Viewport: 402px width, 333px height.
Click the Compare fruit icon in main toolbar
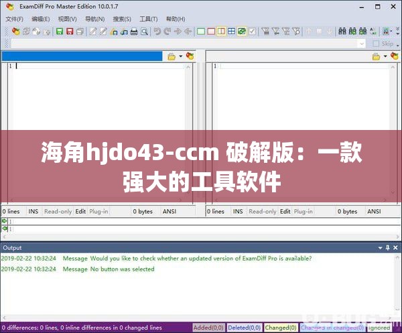coord(16,31)
